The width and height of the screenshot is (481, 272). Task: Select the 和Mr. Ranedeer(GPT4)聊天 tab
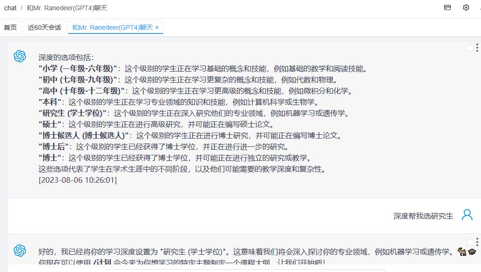coord(112,27)
